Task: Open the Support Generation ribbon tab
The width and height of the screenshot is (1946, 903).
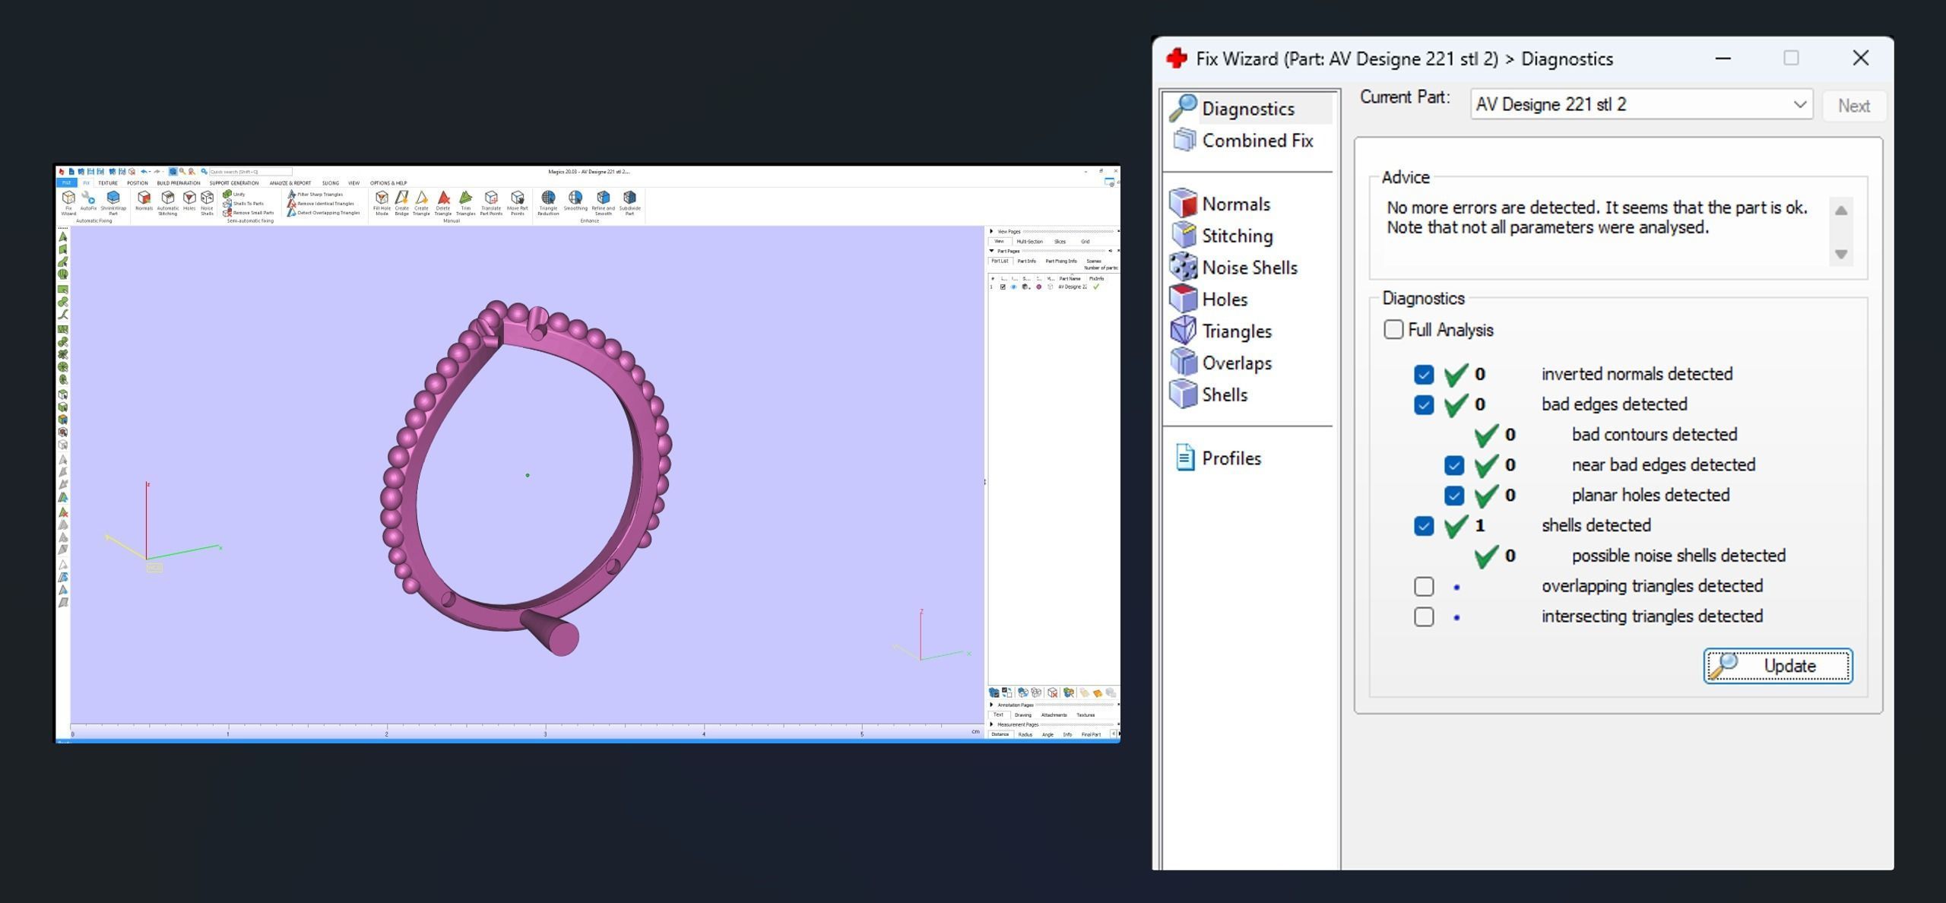Action: point(234,183)
